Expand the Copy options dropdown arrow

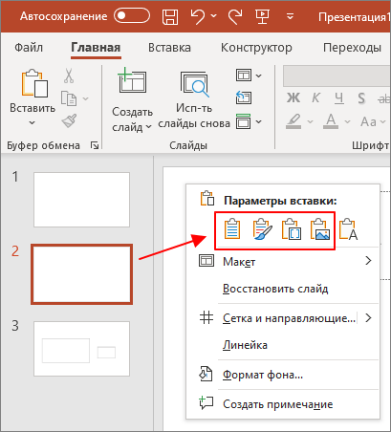point(85,98)
